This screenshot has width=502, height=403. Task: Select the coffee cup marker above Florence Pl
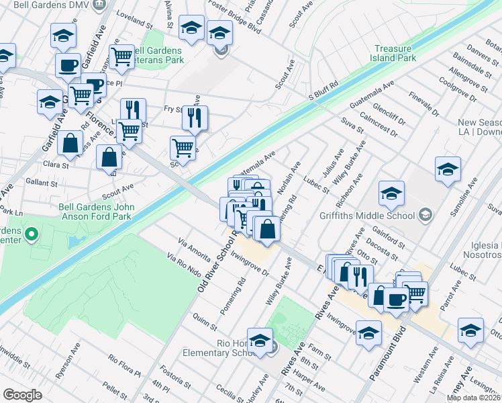68,67
